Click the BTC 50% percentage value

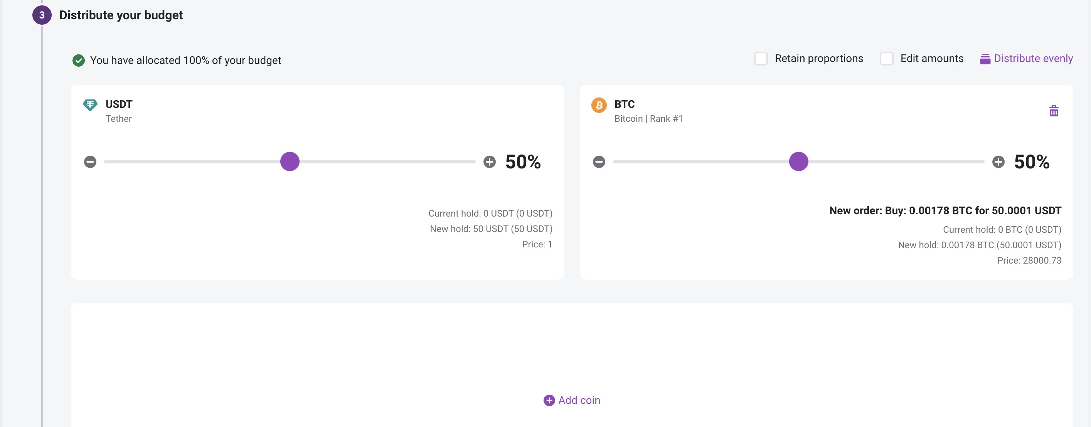(x=1031, y=162)
